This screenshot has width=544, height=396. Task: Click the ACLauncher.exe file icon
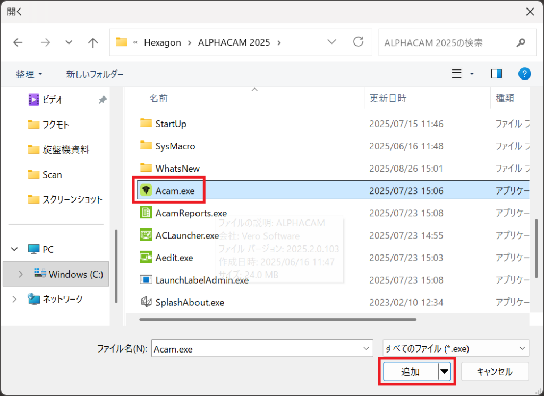[146, 235]
